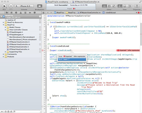Image resolution: width=142 pixels, height=113 pixels.
Task: Show the Symbol navigator
Action: [11, 13]
